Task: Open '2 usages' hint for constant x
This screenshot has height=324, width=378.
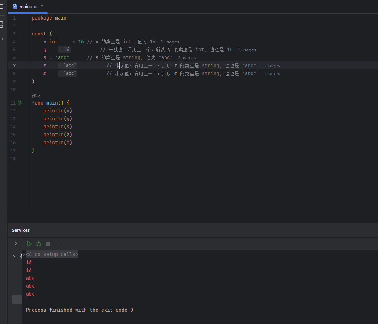Action: (170, 42)
